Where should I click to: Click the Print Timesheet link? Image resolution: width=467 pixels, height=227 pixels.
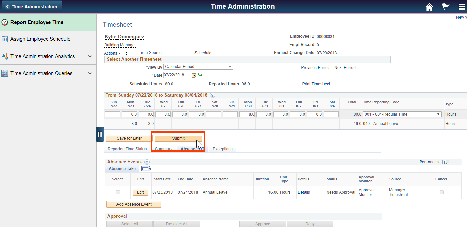315,84
